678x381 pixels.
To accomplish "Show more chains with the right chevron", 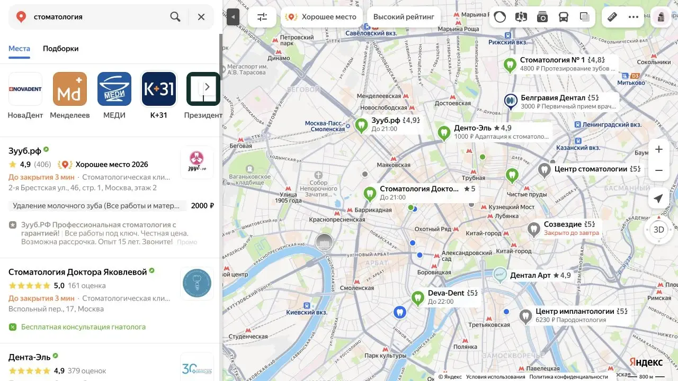I will pos(207,87).
